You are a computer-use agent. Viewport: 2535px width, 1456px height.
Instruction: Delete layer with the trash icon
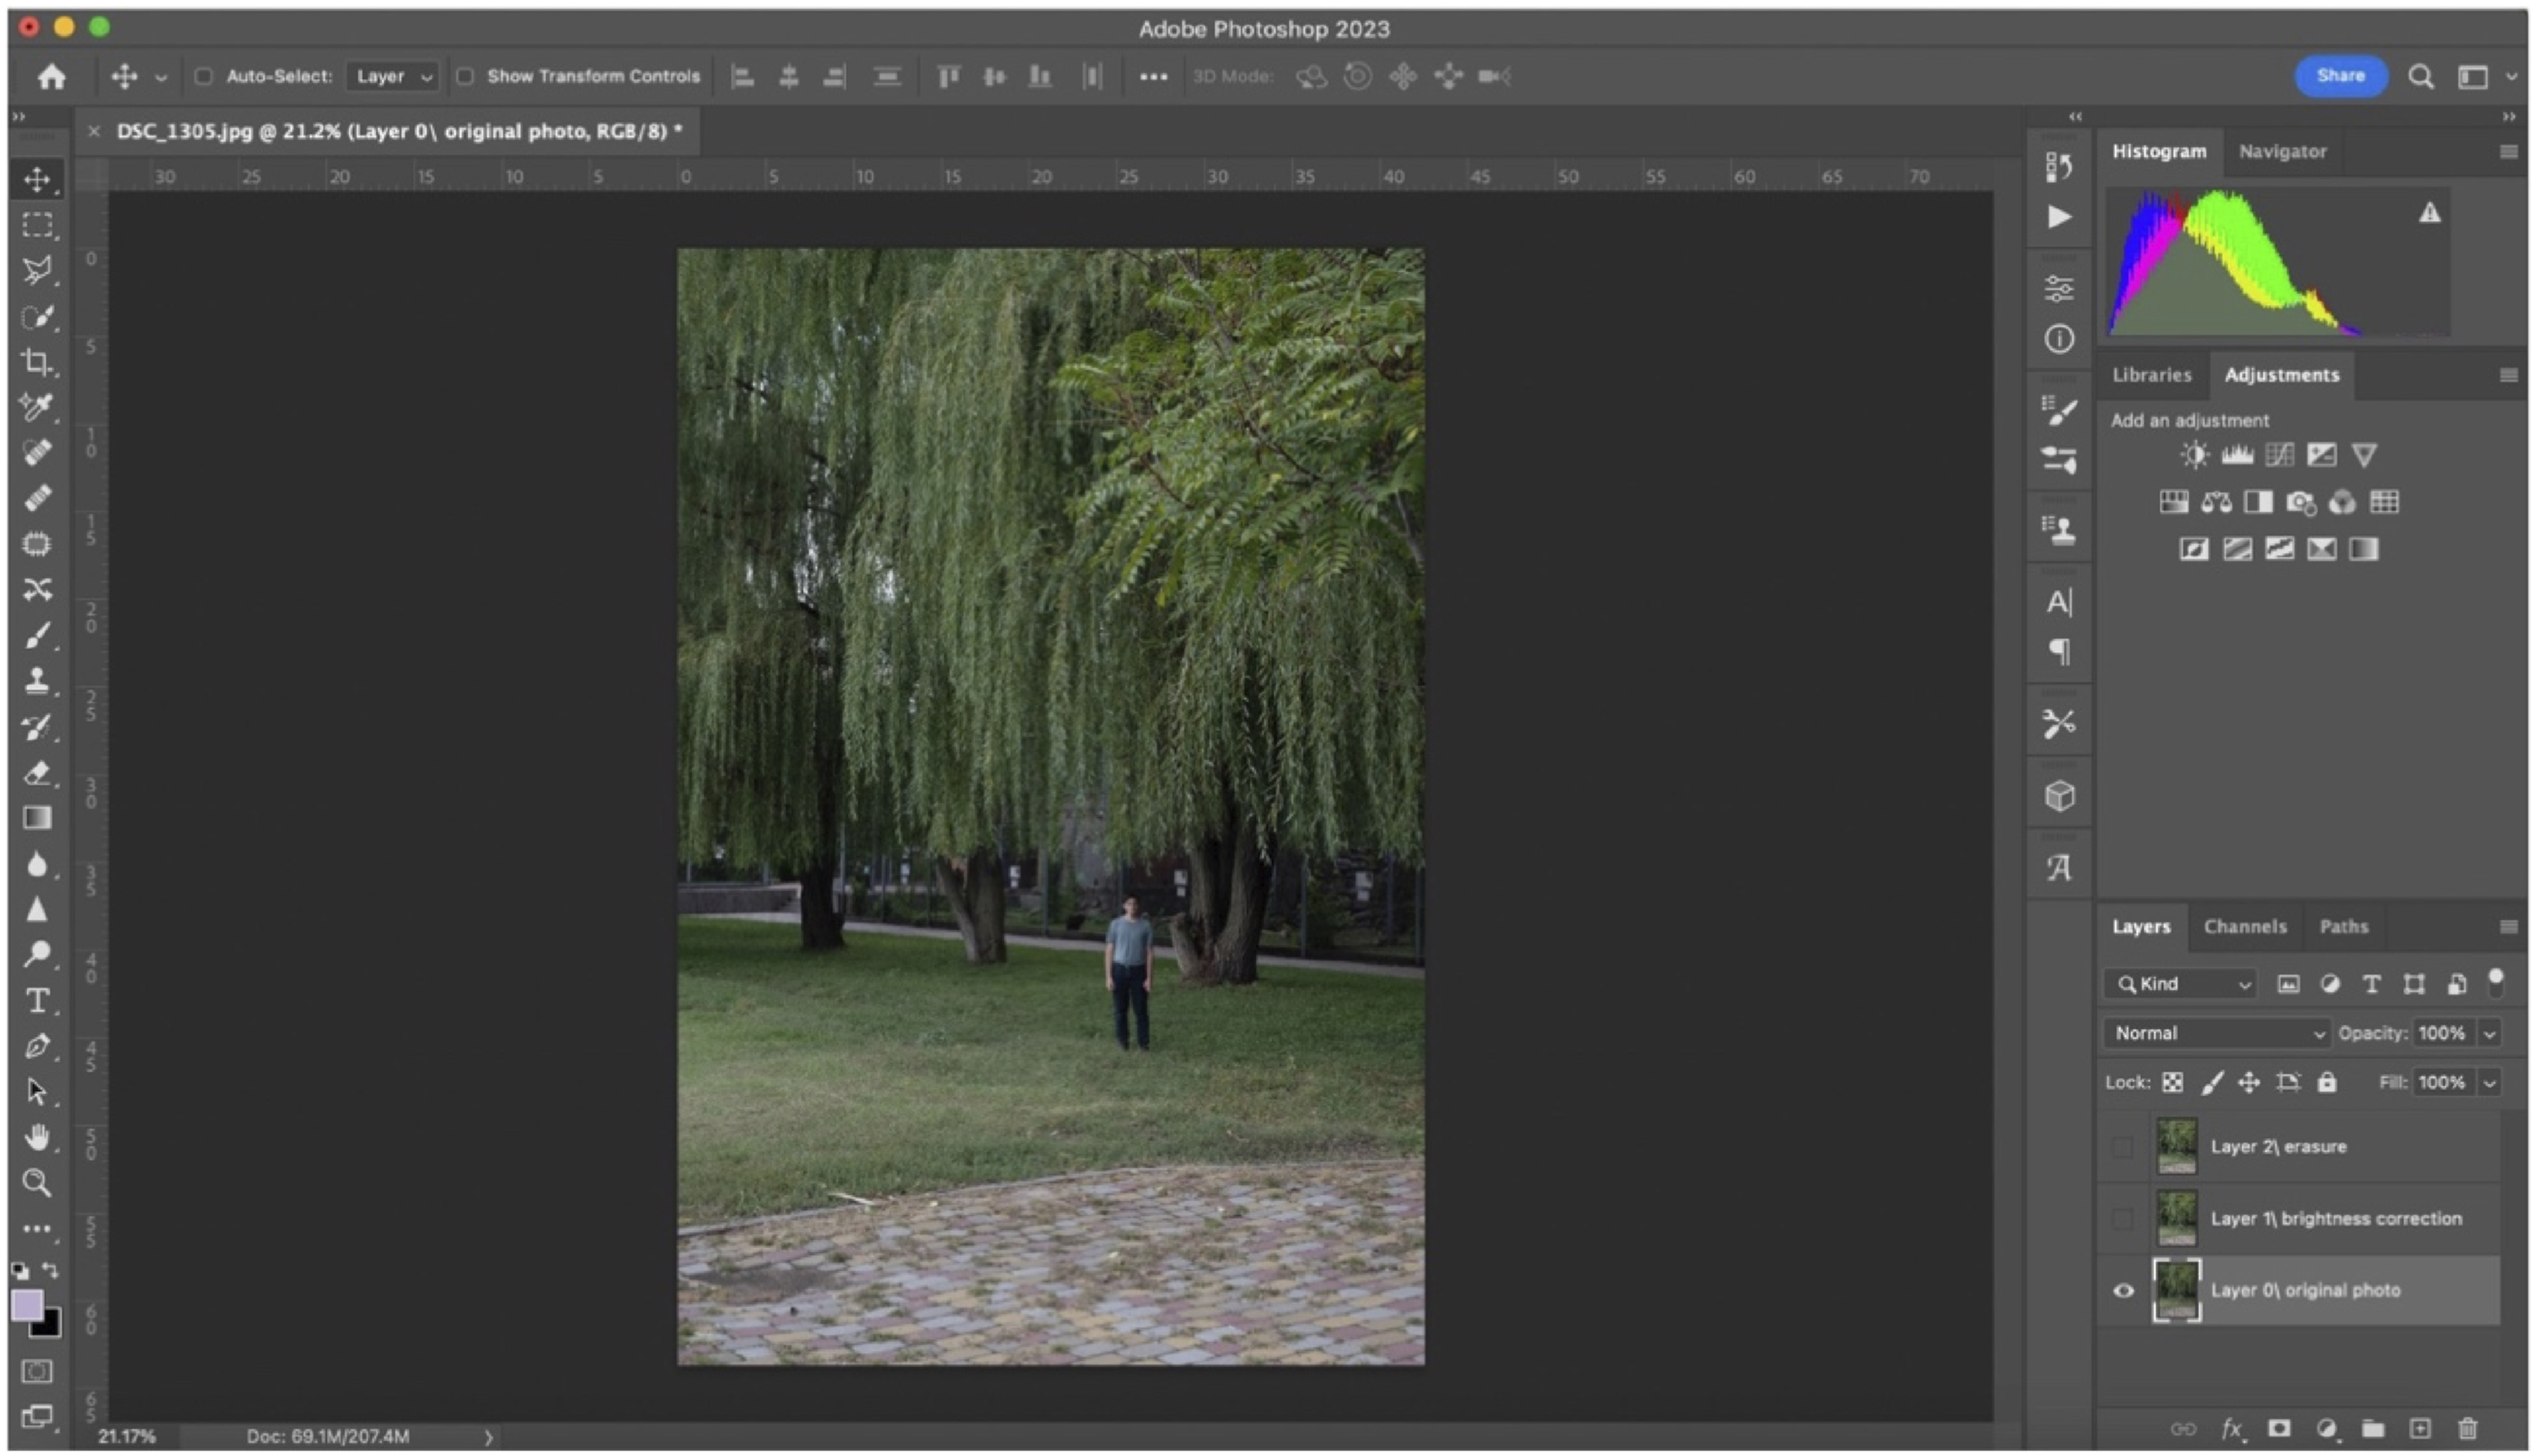(x=2467, y=1428)
